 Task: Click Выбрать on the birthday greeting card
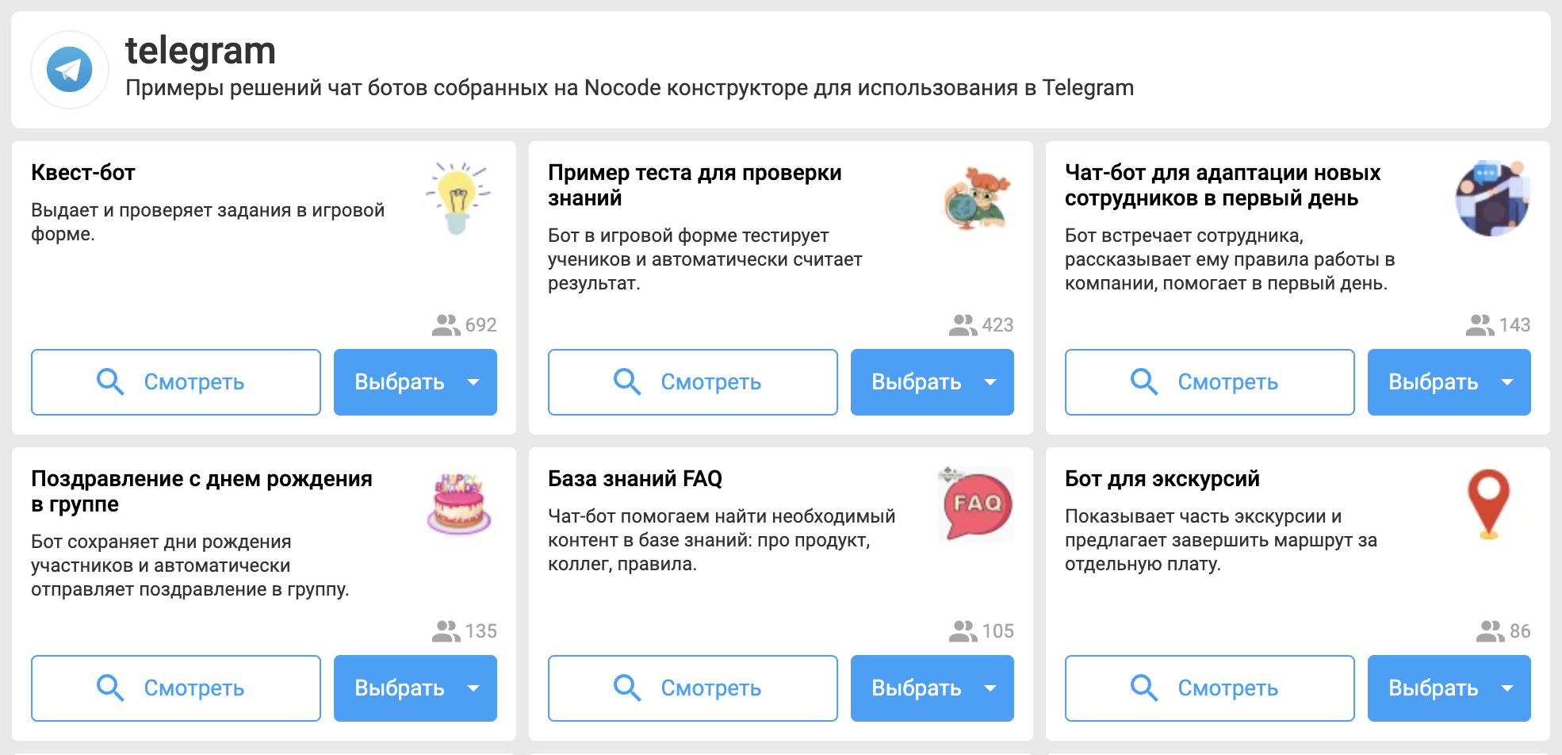click(399, 688)
